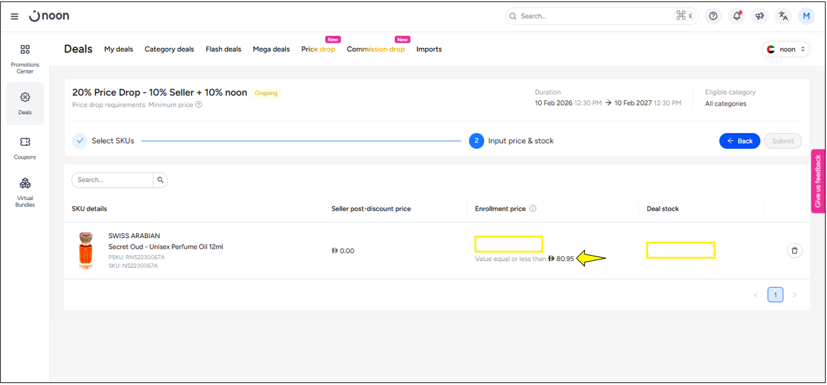Click the language translation icon
This screenshot has height=385, width=827.
783,16
